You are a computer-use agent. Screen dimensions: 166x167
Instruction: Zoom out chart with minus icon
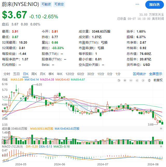click(x=131, y=80)
